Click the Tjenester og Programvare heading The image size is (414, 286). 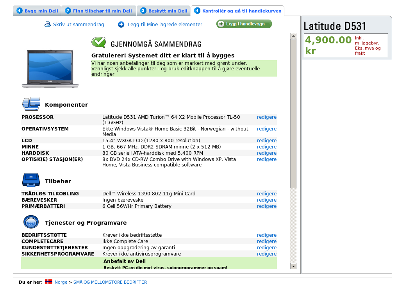coord(86,223)
